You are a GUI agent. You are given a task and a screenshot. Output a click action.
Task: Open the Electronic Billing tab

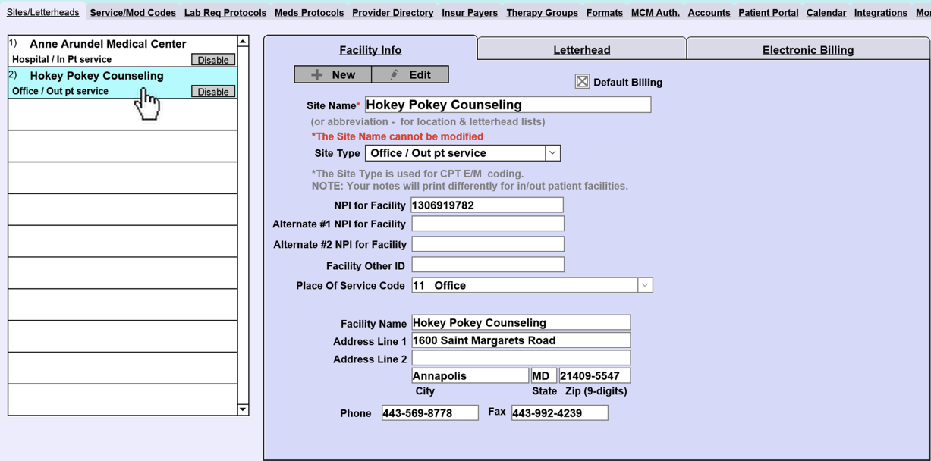tap(808, 50)
